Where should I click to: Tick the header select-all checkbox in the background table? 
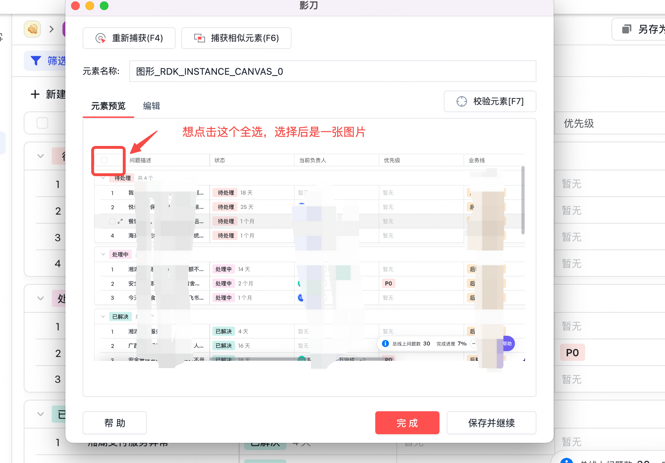42,123
